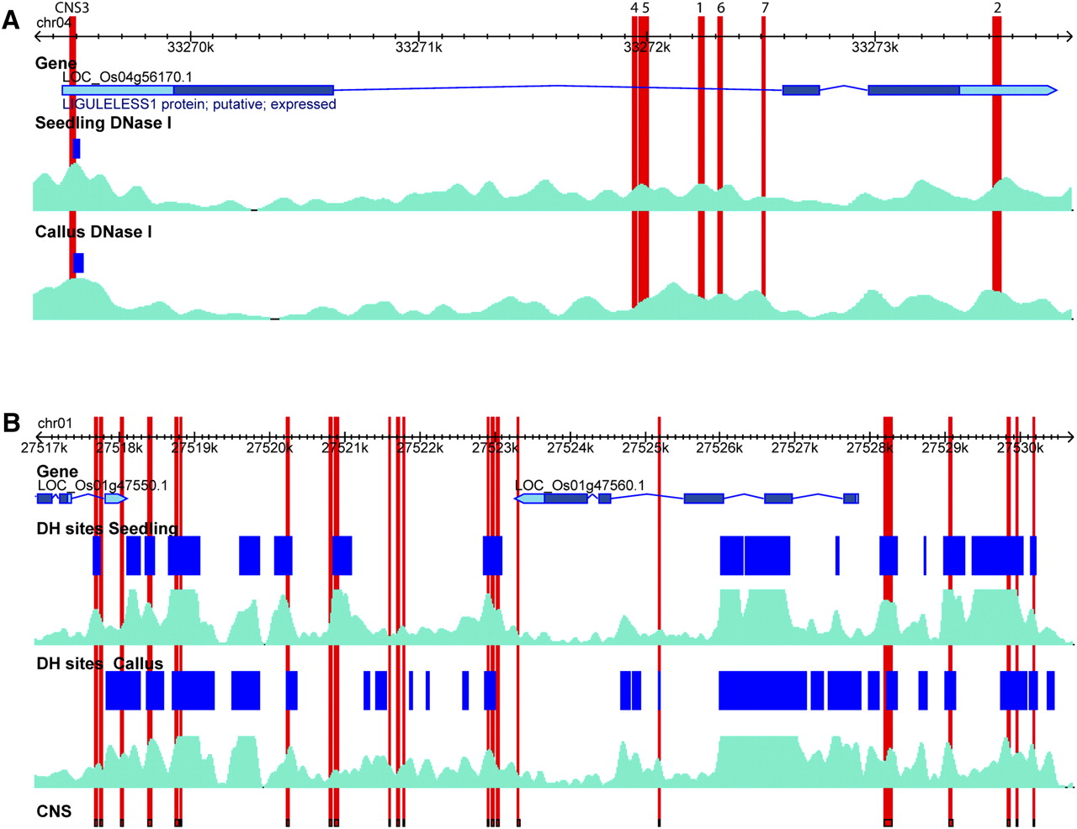
Task: Select the CNS marker labeled 2
Action: point(997,8)
